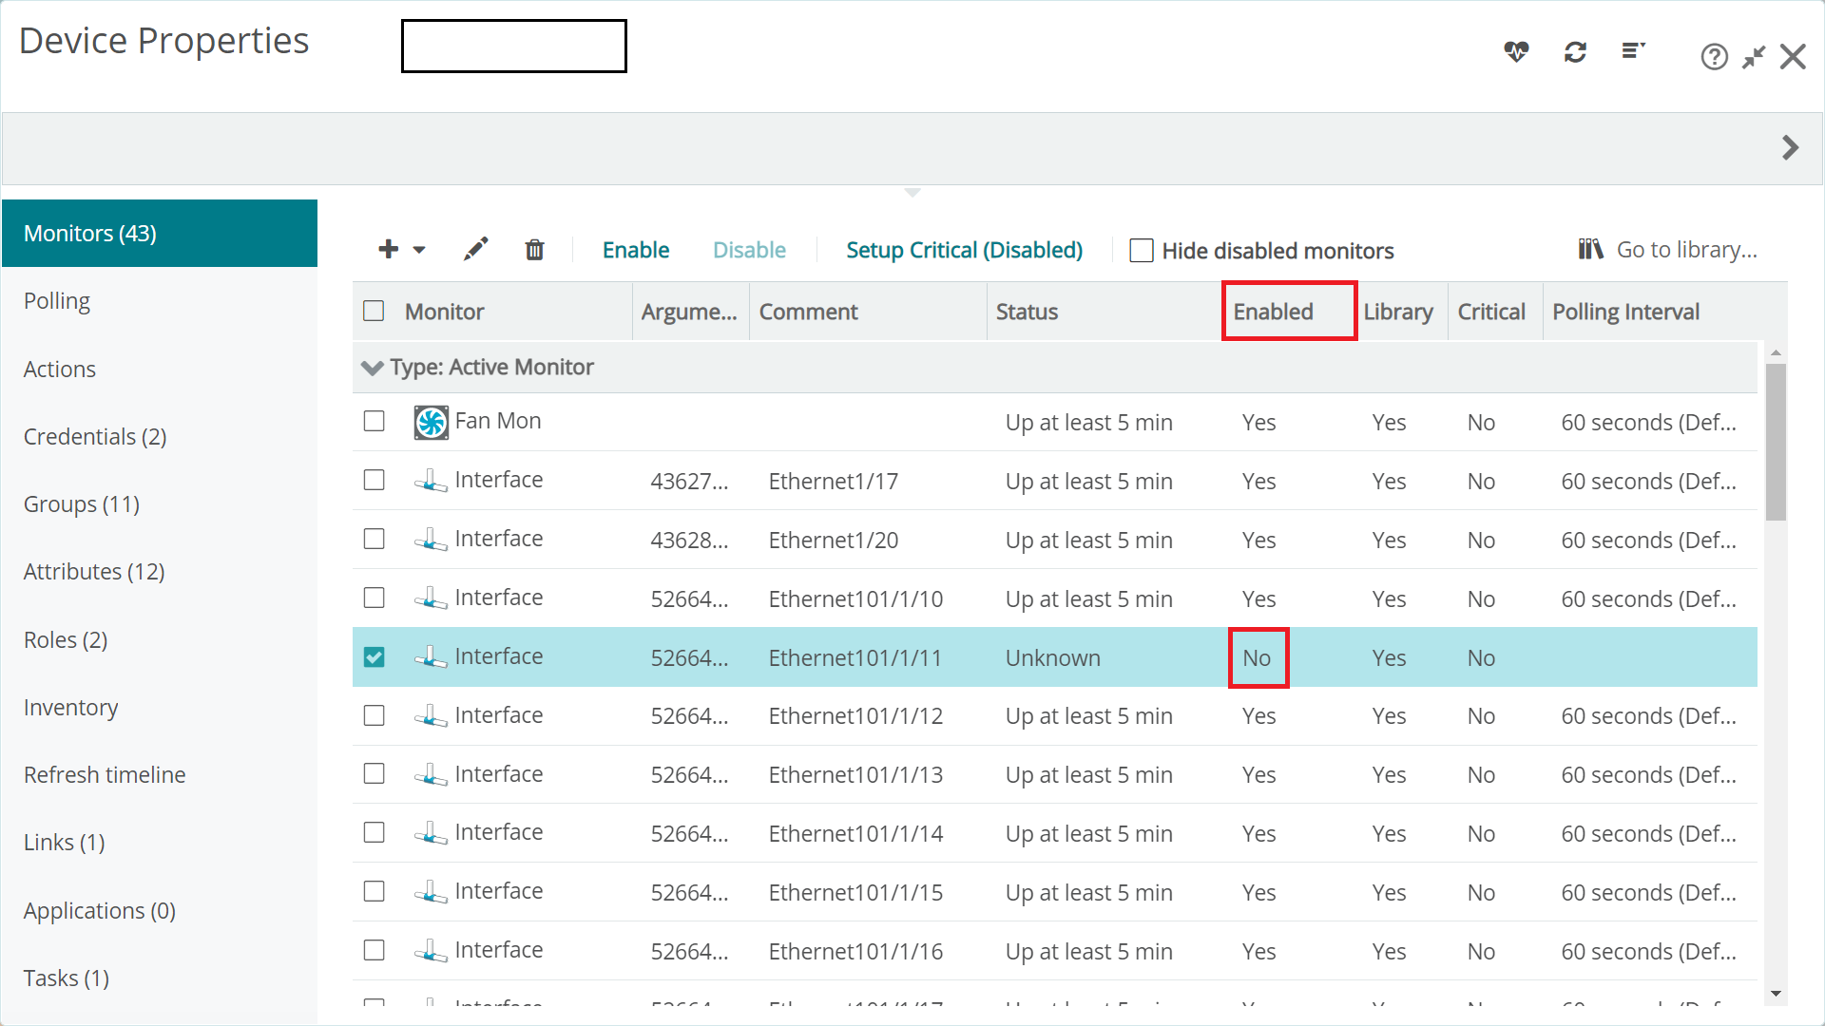Screen dimensions: 1825x1026
Task: Click the add monitor plus icon
Action: coord(388,249)
